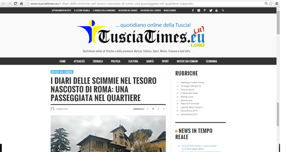
Task: Click the author avatar beside the date
Action: pyautogui.click(x=53, y=109)
